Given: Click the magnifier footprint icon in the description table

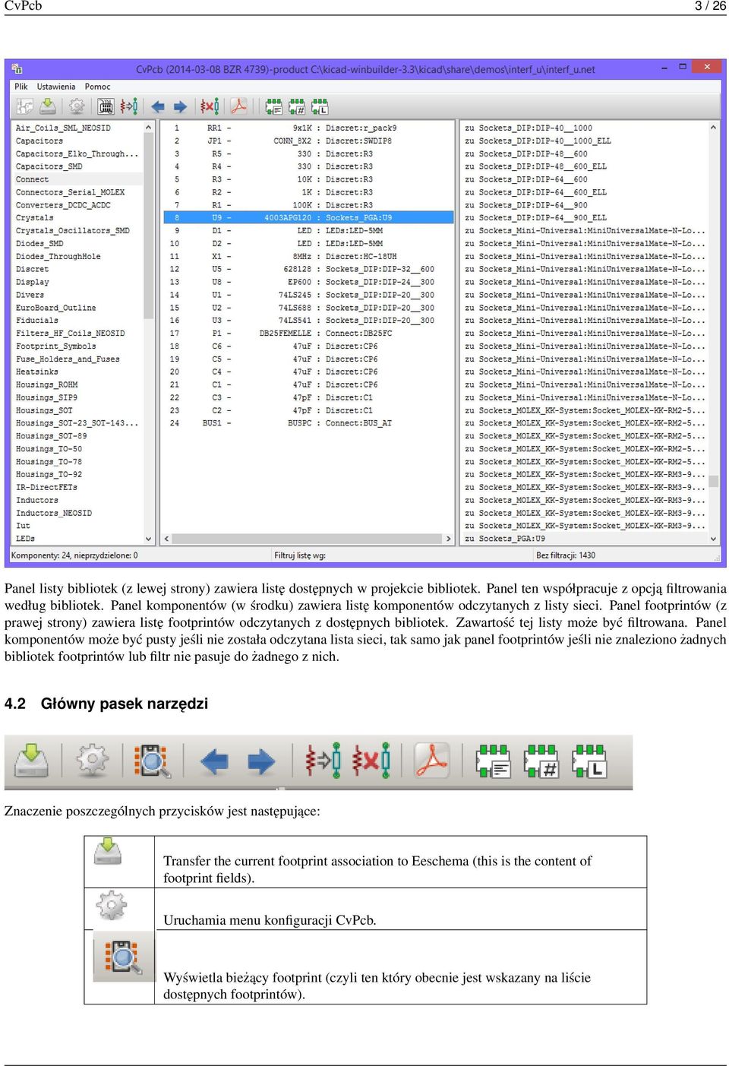Looking at the screenshot, I should tap(123, 956).
